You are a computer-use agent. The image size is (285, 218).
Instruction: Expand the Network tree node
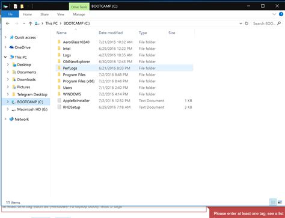tap(5, 119)
